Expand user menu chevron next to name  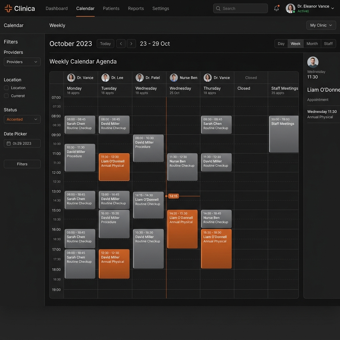tap(332, 8)
